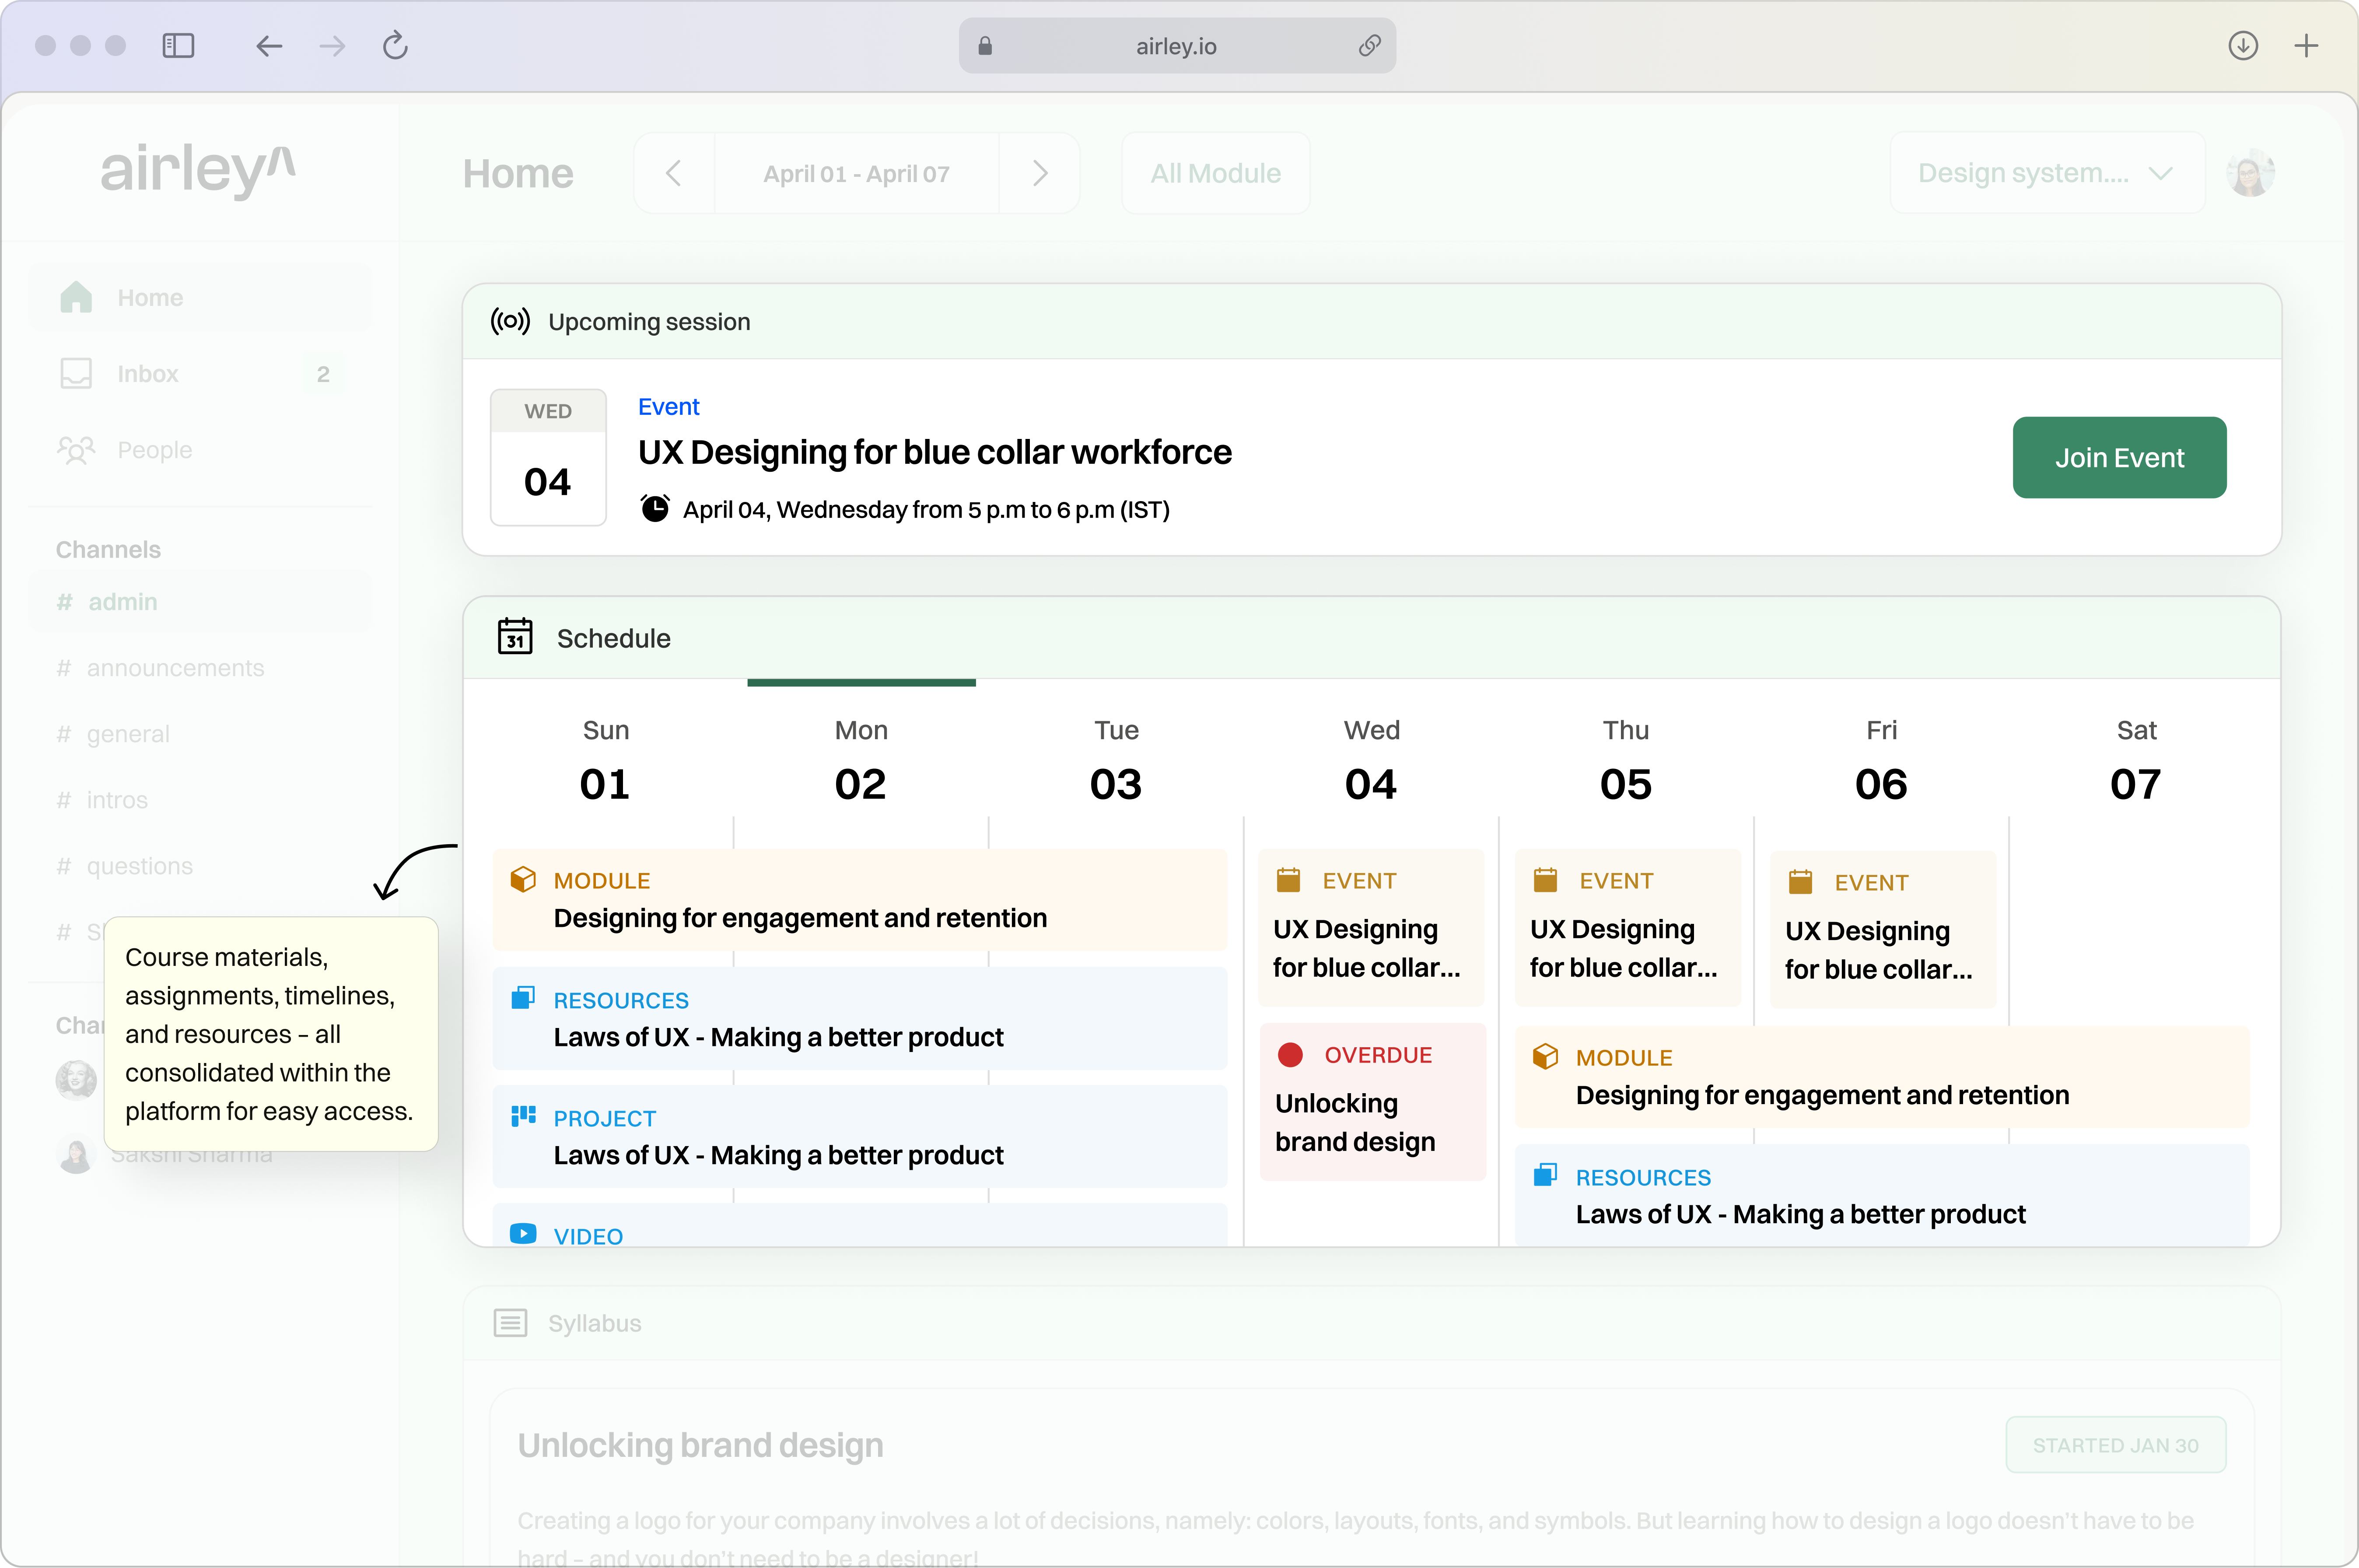Screen dimensions: 2359x1568
Task: Open the RESOURCES card starting Thursday
Action: tap(1882, 1195)
